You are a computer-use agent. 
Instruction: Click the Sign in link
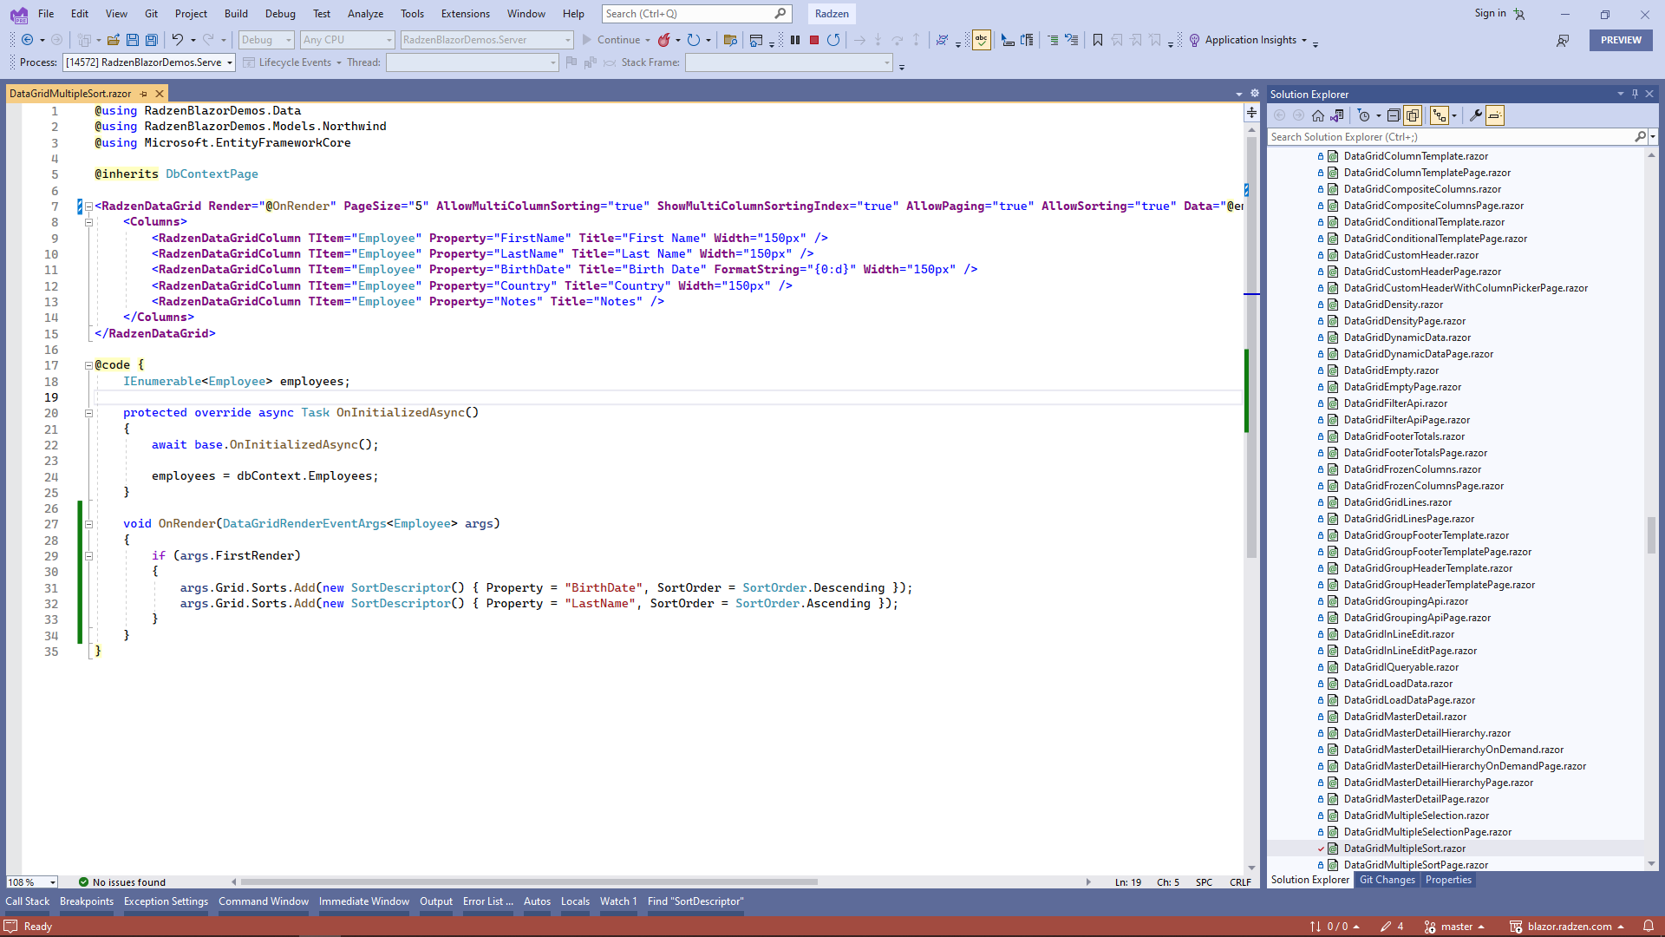coord(1489,13)
